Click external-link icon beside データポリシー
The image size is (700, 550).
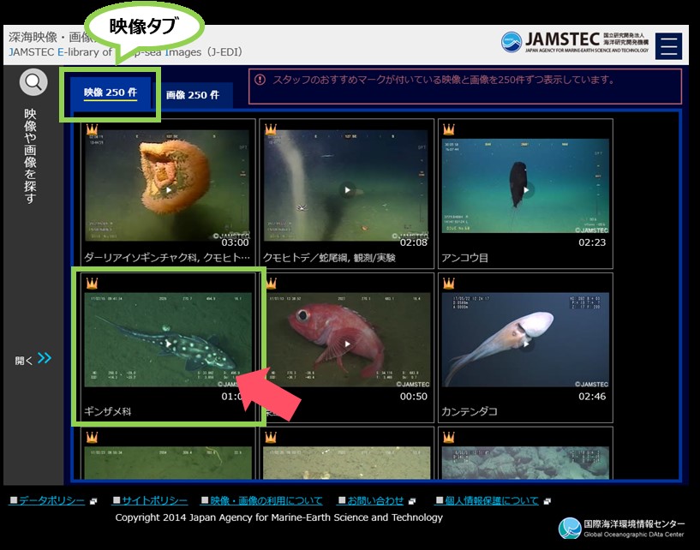tap(93, 501)
